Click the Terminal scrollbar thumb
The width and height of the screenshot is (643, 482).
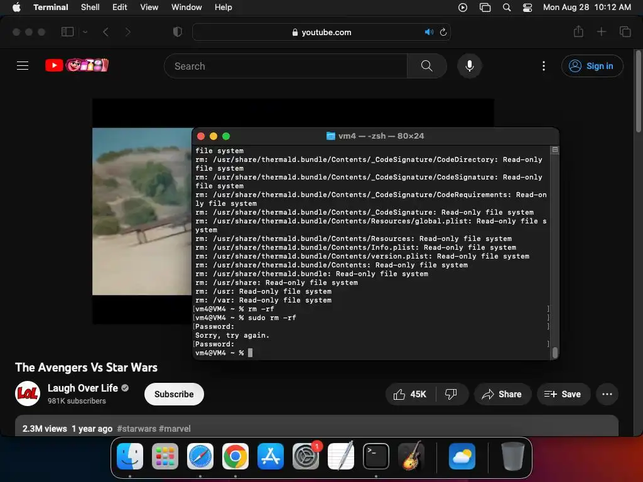pyautogui.click(x=555, y=353)
